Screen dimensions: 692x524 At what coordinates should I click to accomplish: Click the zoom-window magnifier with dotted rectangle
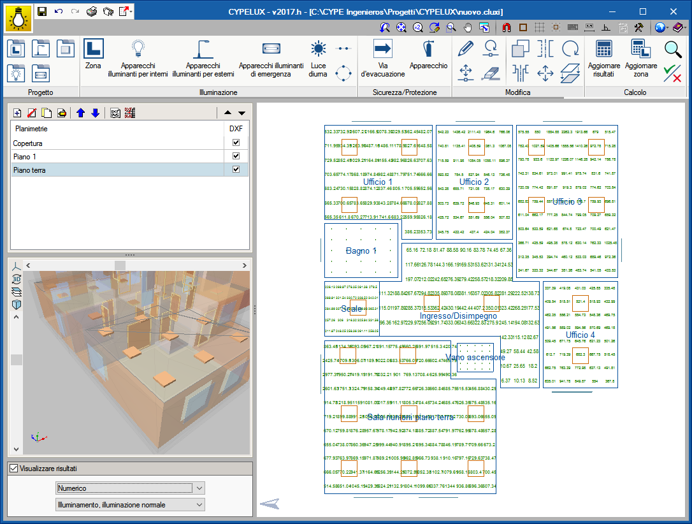pos(451,28)
